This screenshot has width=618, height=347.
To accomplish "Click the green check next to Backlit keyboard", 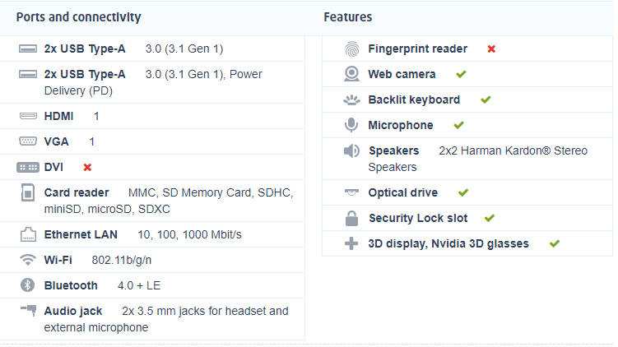I will coord(486,99).
